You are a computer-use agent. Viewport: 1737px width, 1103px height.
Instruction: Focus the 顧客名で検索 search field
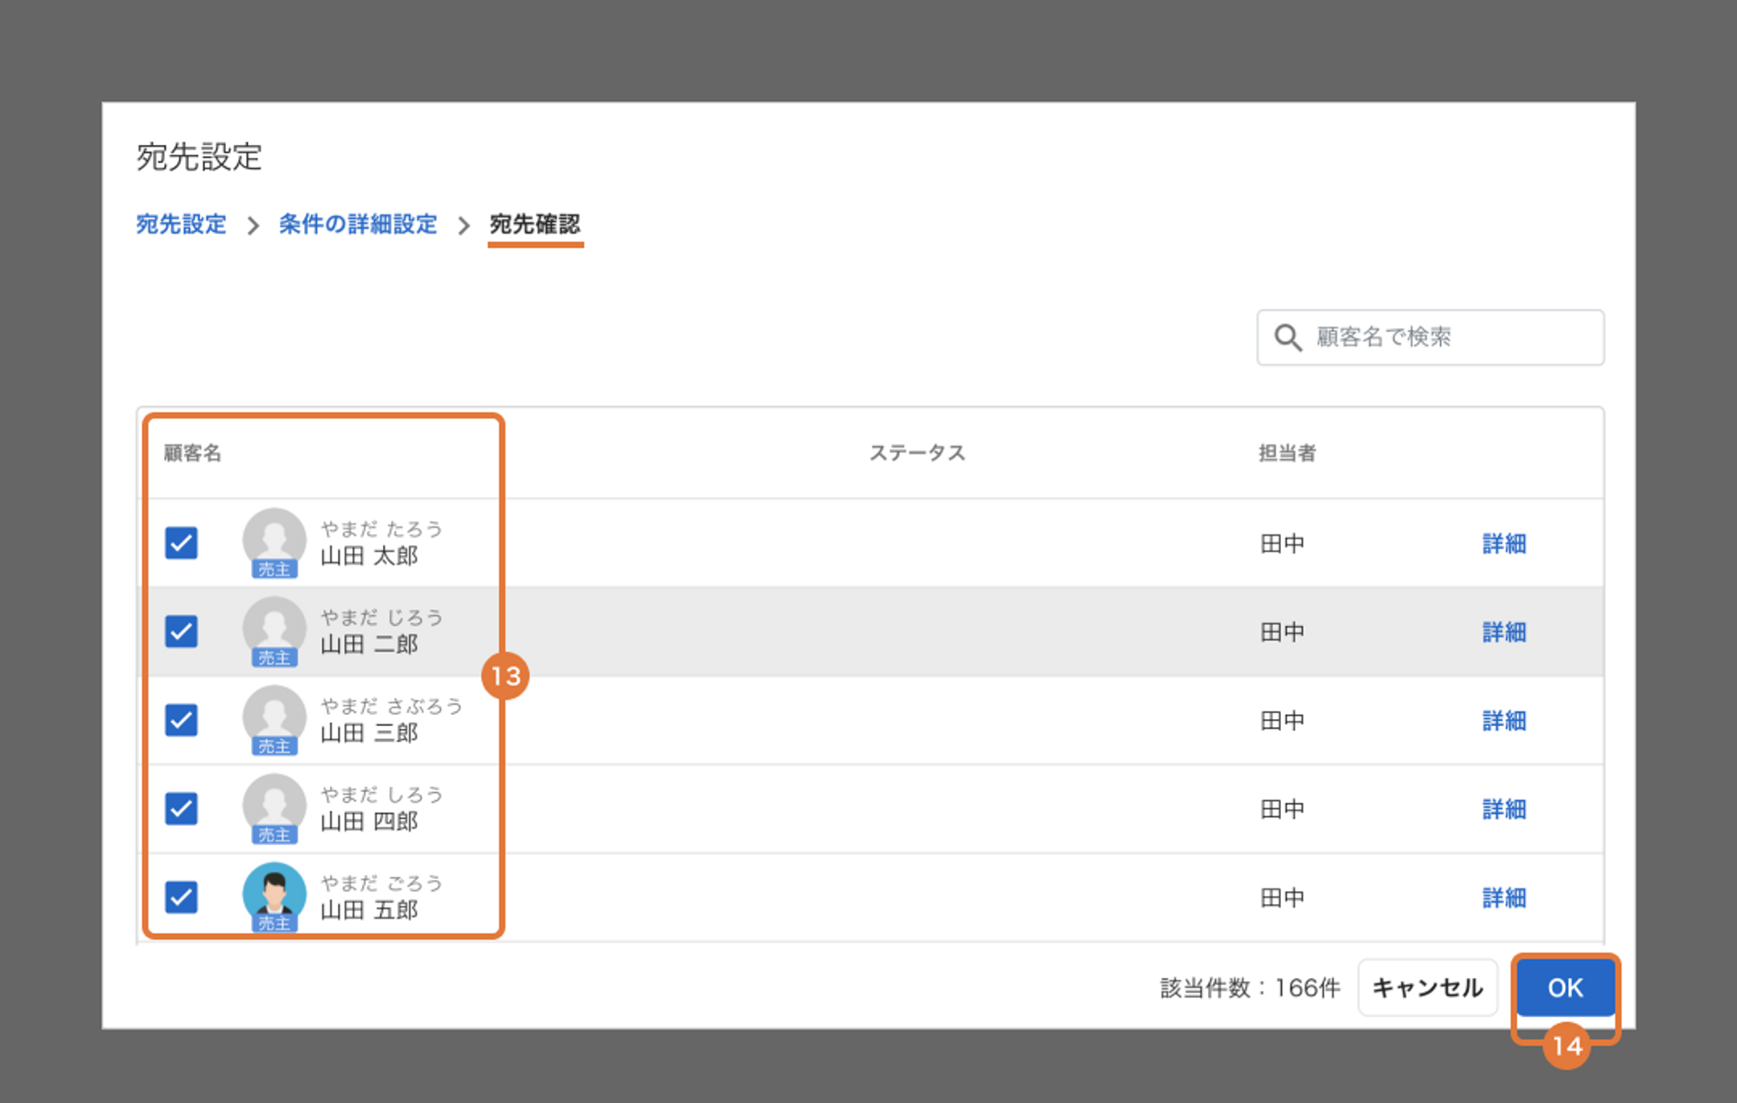coord(1430,337)
